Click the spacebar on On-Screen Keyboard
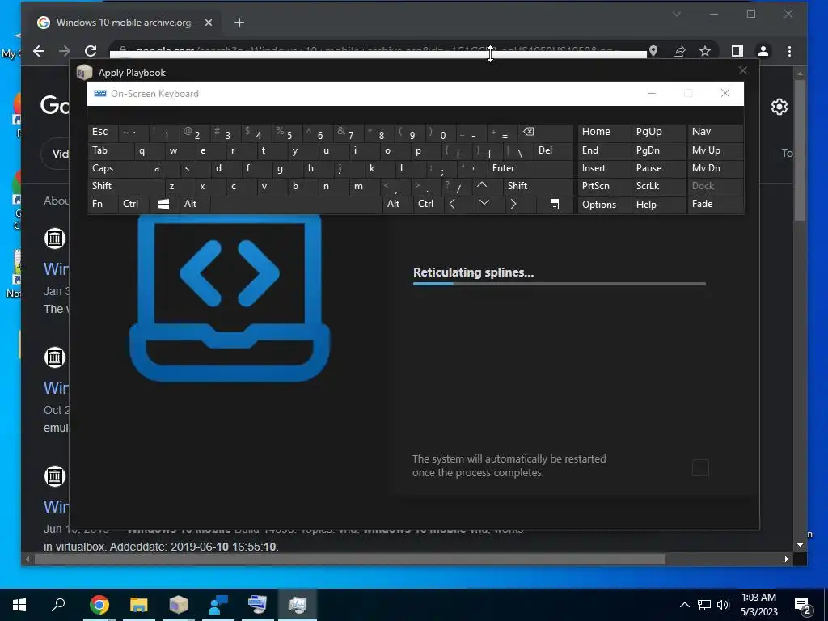 (x=296, y=204)
